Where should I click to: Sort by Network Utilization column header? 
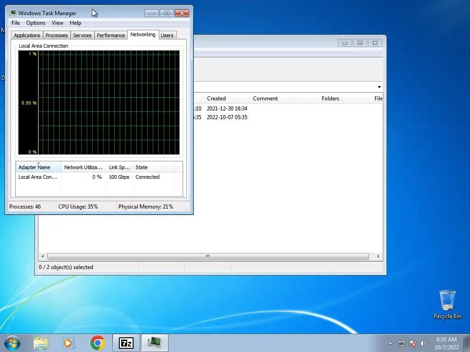pos(83,167)
